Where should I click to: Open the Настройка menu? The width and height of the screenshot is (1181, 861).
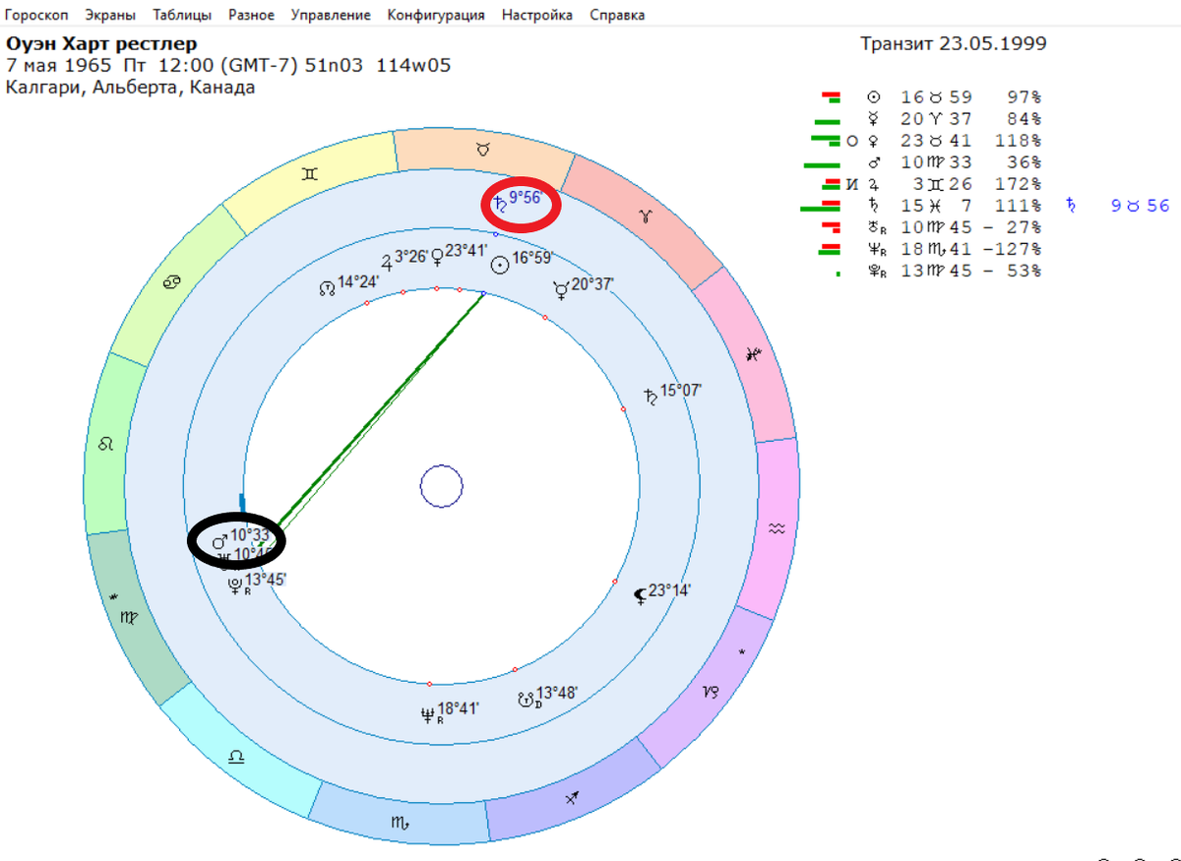(x=537, y=15)
